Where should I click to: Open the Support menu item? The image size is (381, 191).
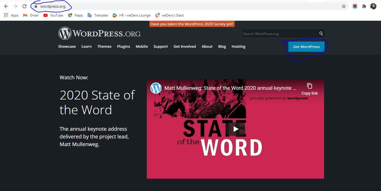point(161,46)
